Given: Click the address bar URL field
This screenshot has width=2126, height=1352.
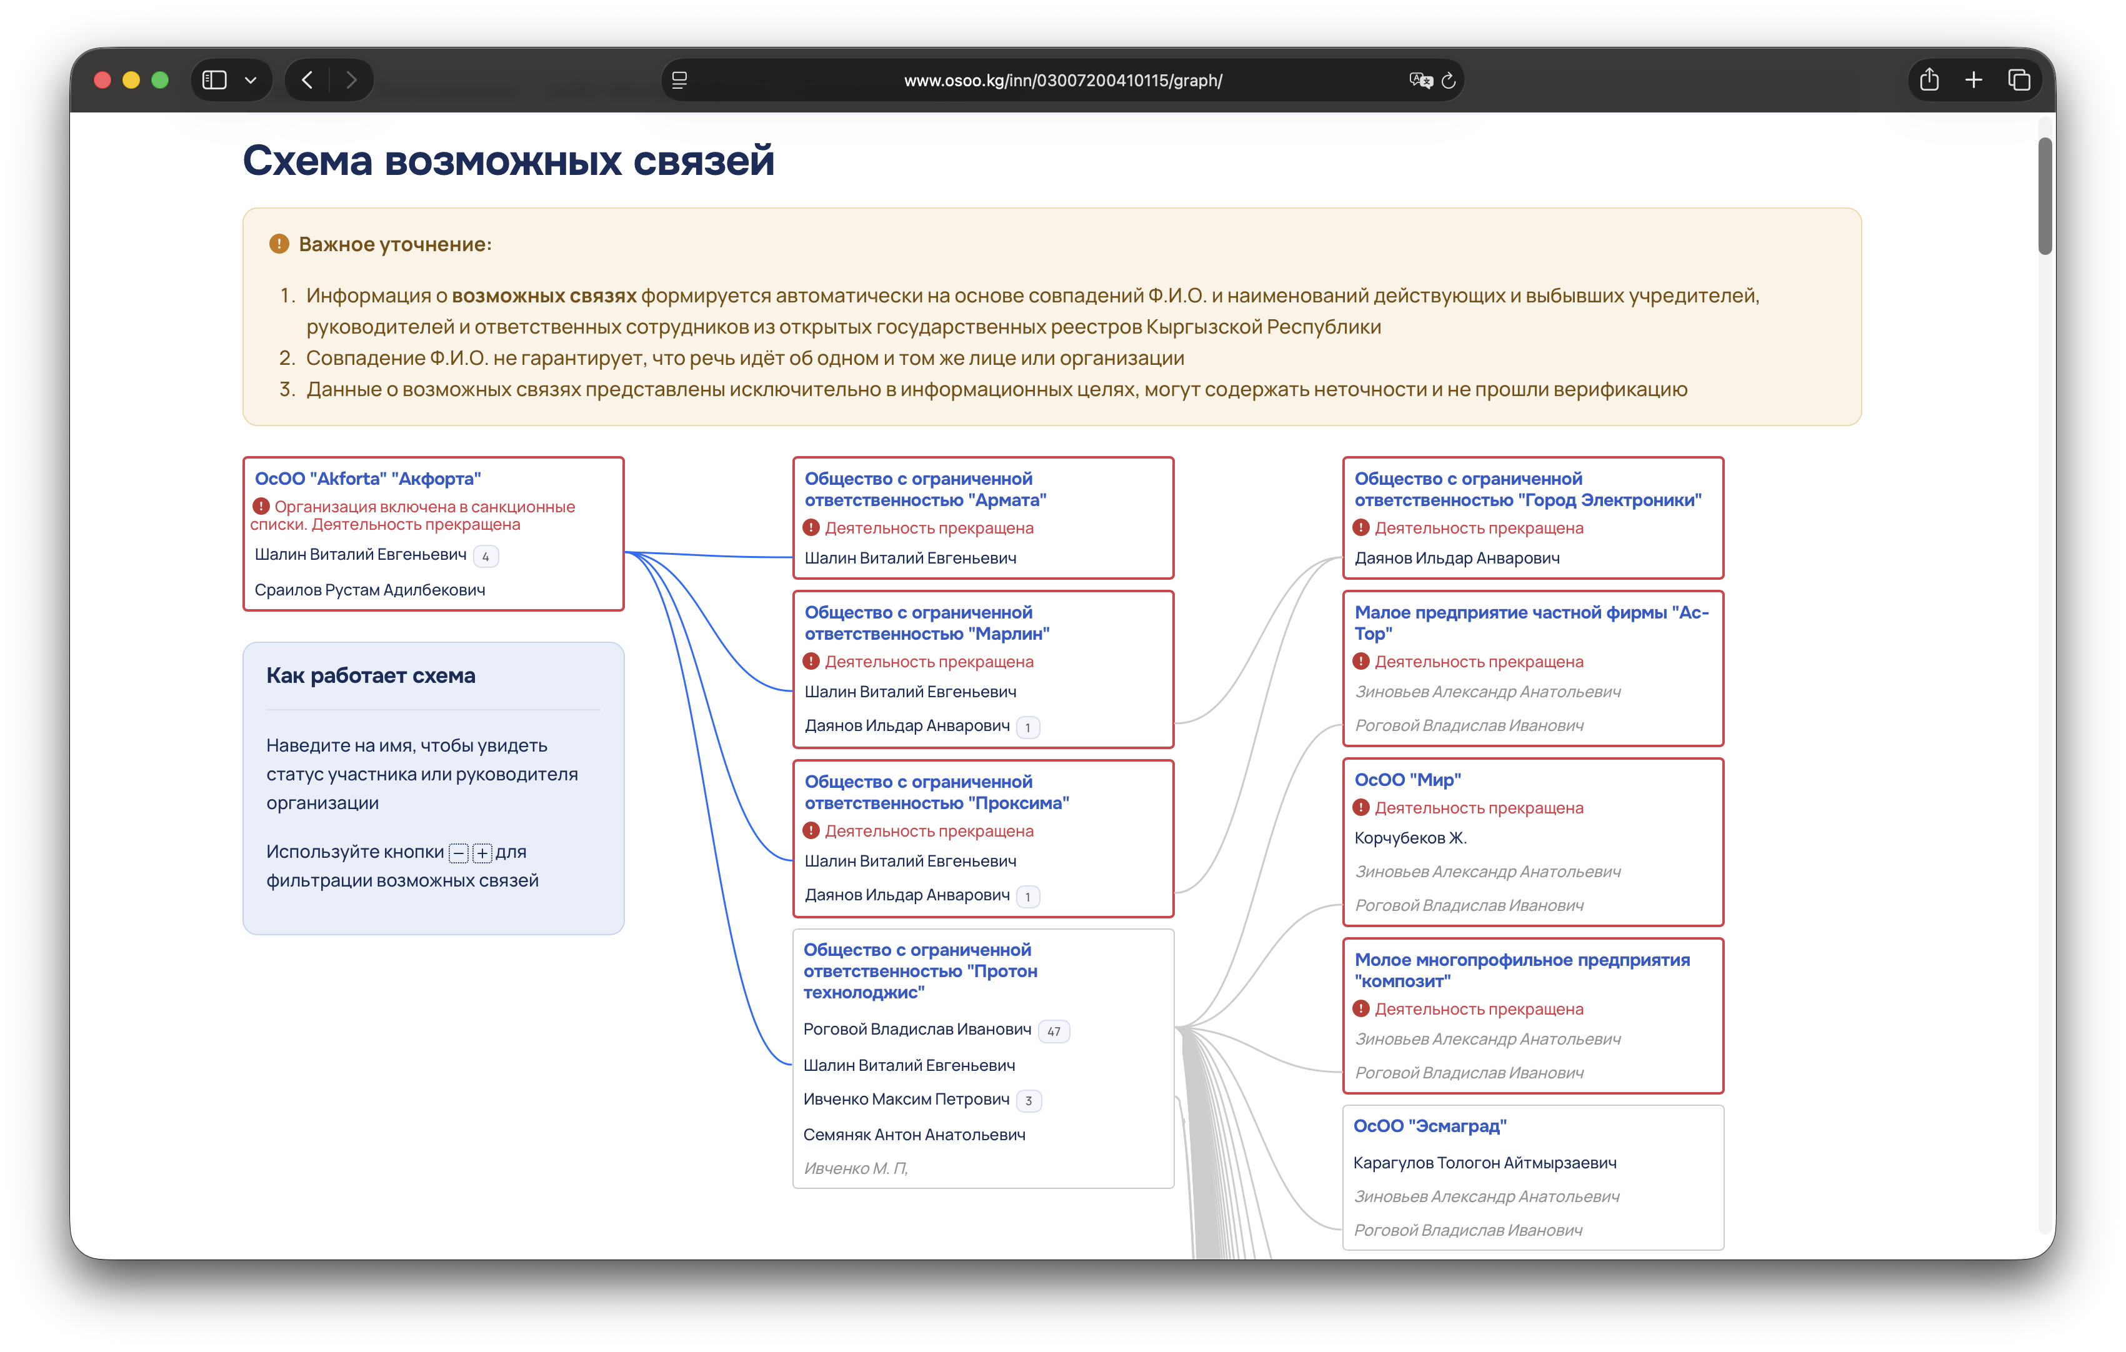Looking at the screenshot, I should (1063, 81).
